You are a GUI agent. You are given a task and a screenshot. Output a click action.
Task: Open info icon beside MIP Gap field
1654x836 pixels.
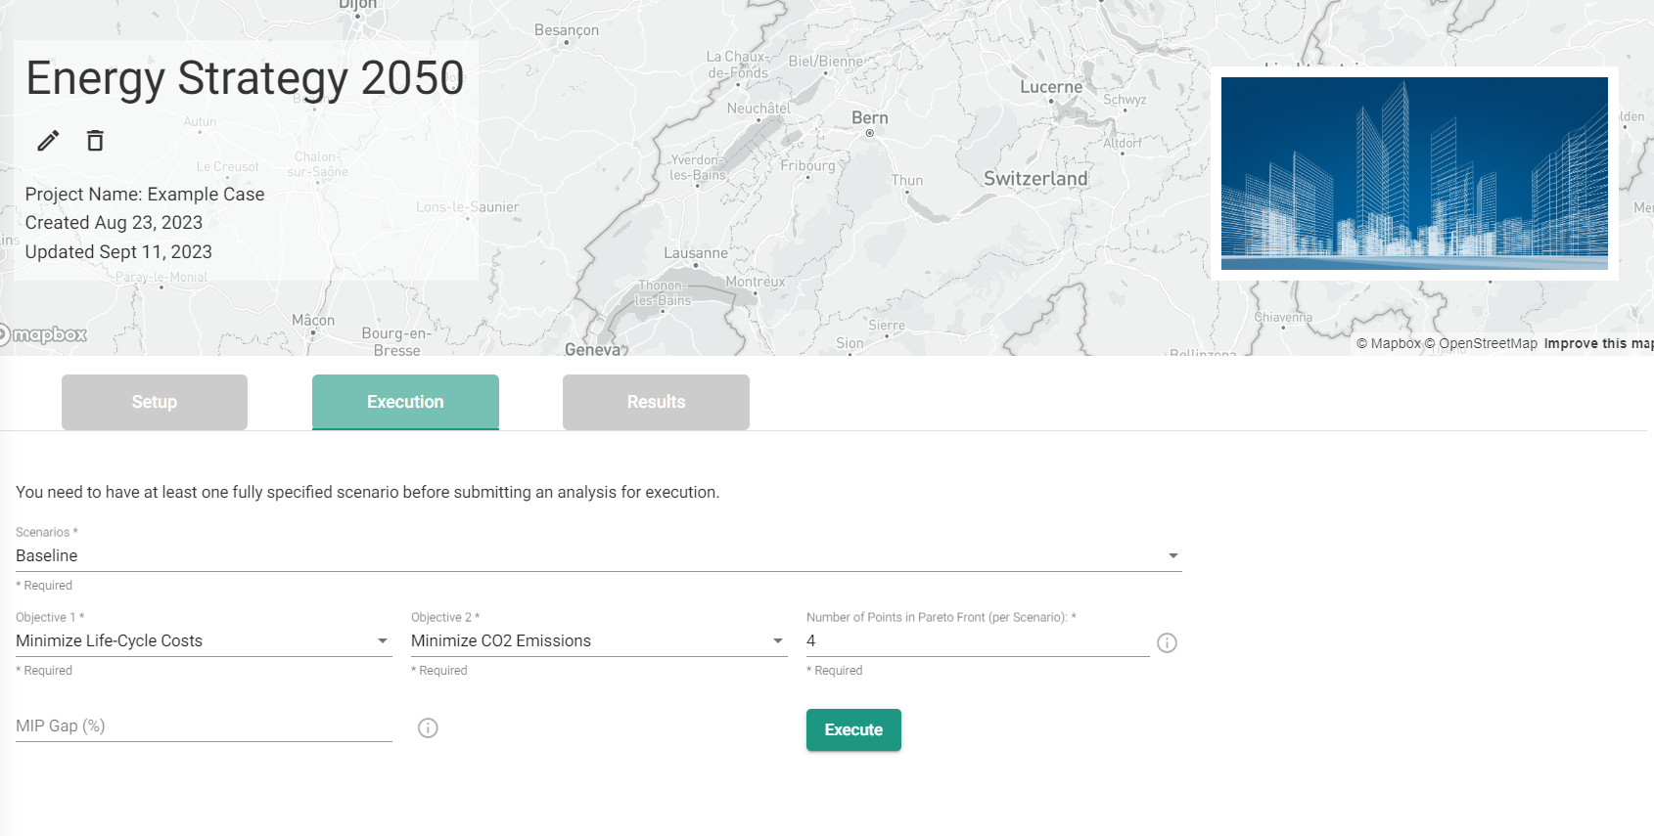pos(428,727)
